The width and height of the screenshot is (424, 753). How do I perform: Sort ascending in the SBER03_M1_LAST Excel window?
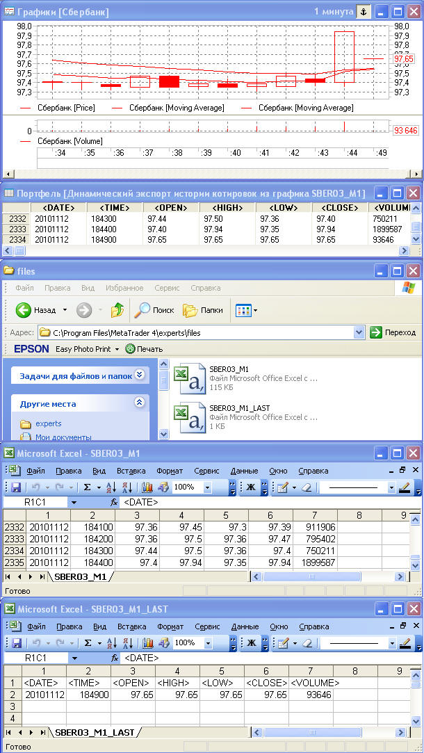pyautogui.click(x=111, y=644)
